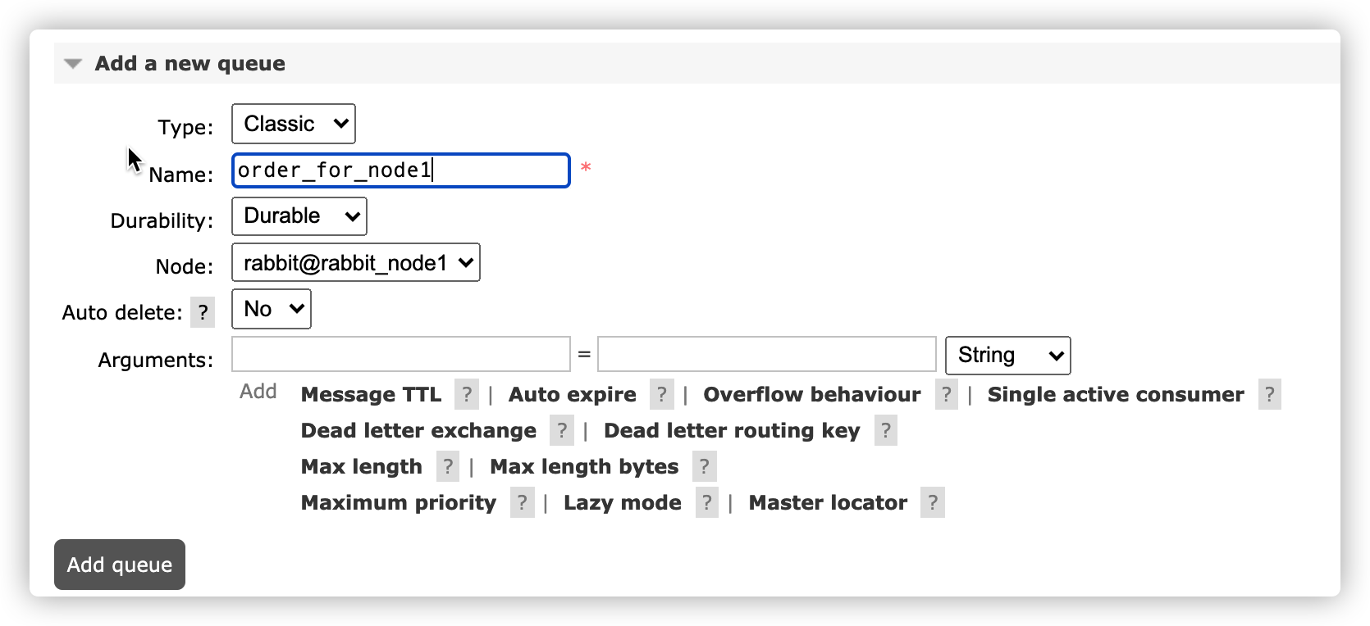Image resolution: width=1370 pixels, height=626 pixels.
Task: Open the Durability dropdown
Action: (299, 216)
